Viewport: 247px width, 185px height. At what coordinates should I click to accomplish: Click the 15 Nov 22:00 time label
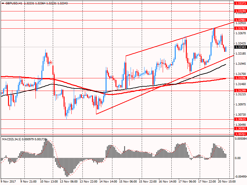(148, 181)
